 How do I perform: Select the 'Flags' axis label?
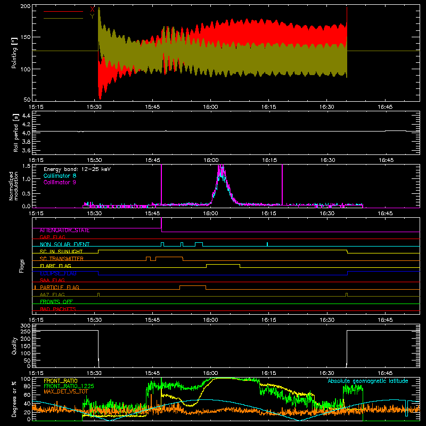22,266
